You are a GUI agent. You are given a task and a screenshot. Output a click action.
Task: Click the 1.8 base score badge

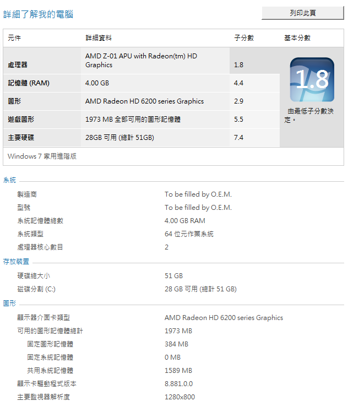(312, 79)
